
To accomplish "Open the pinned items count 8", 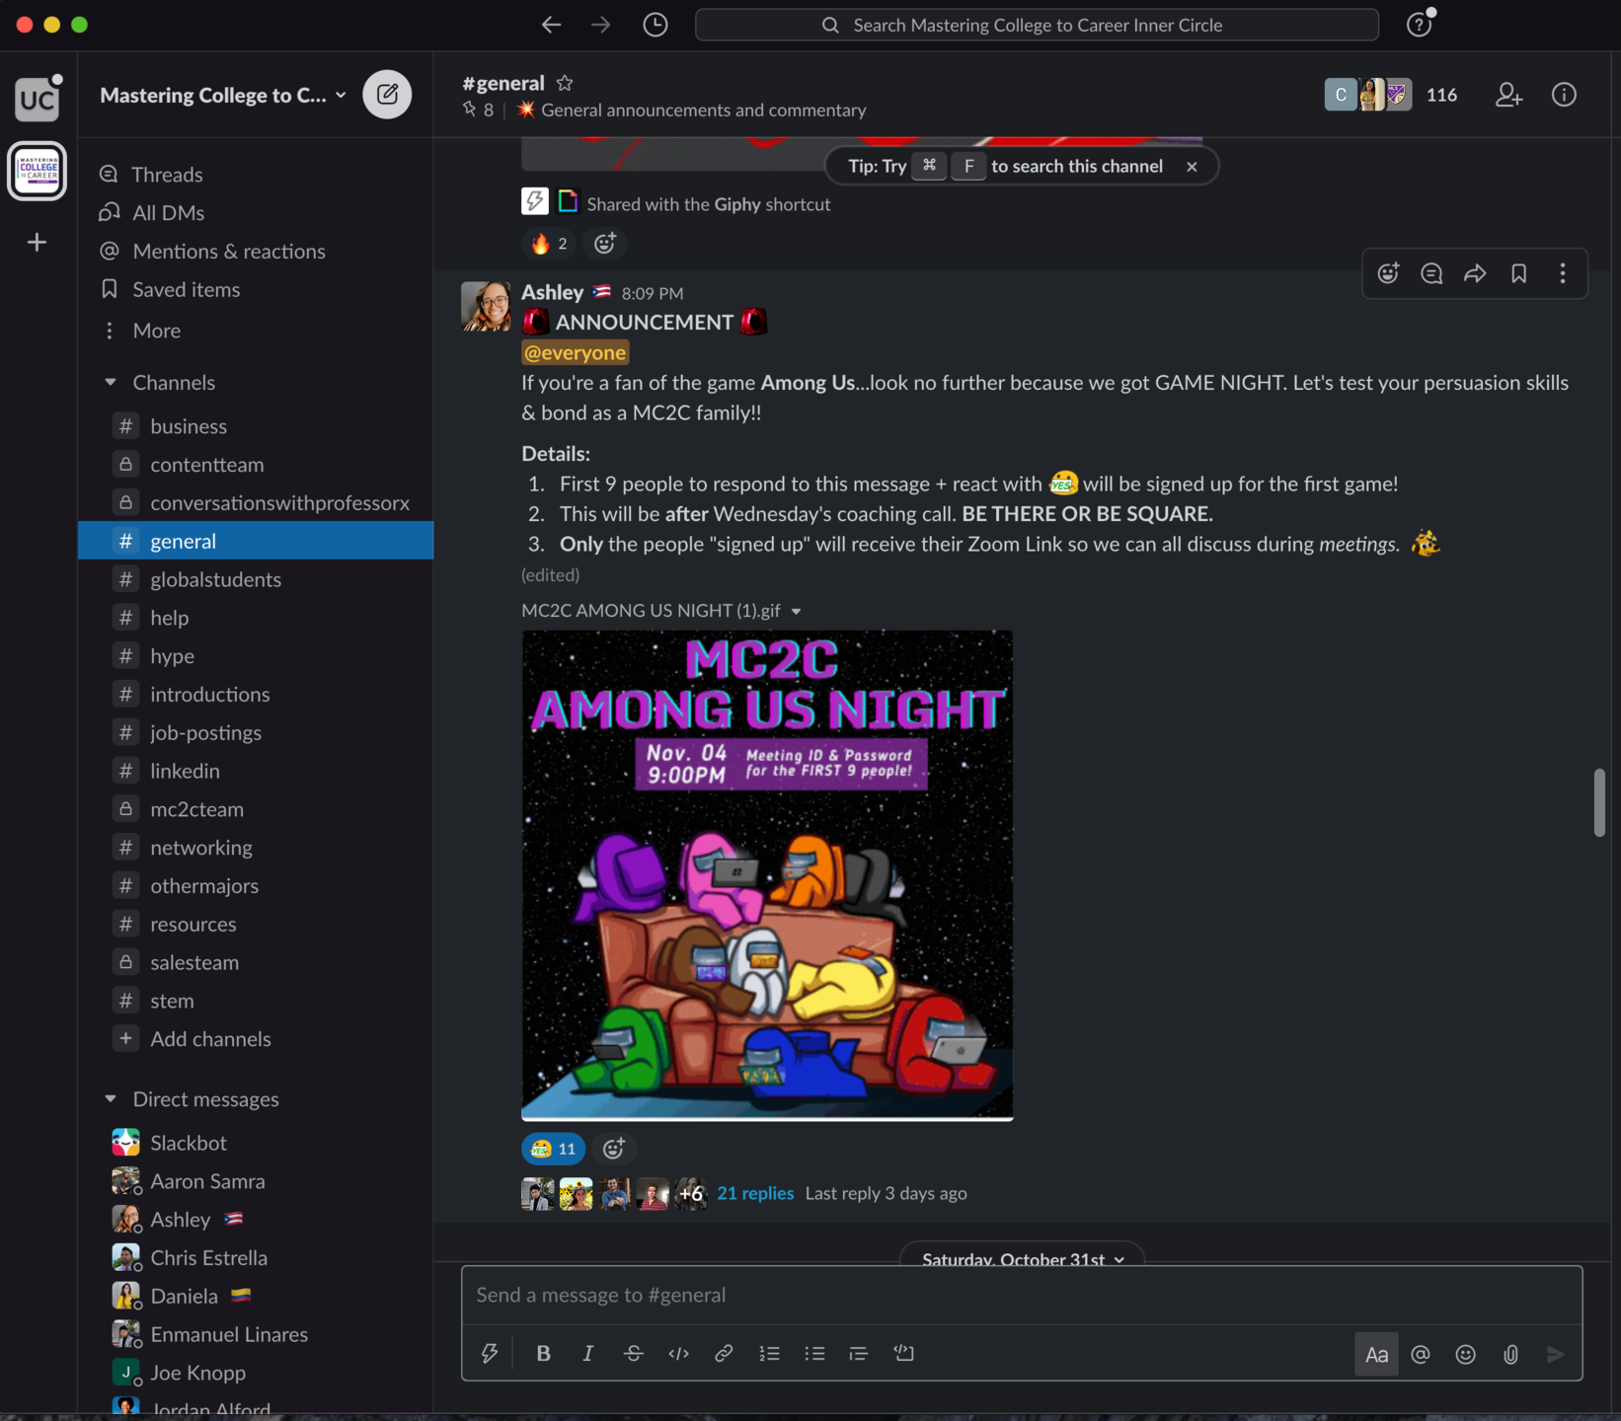I will (x=479, y=110).
